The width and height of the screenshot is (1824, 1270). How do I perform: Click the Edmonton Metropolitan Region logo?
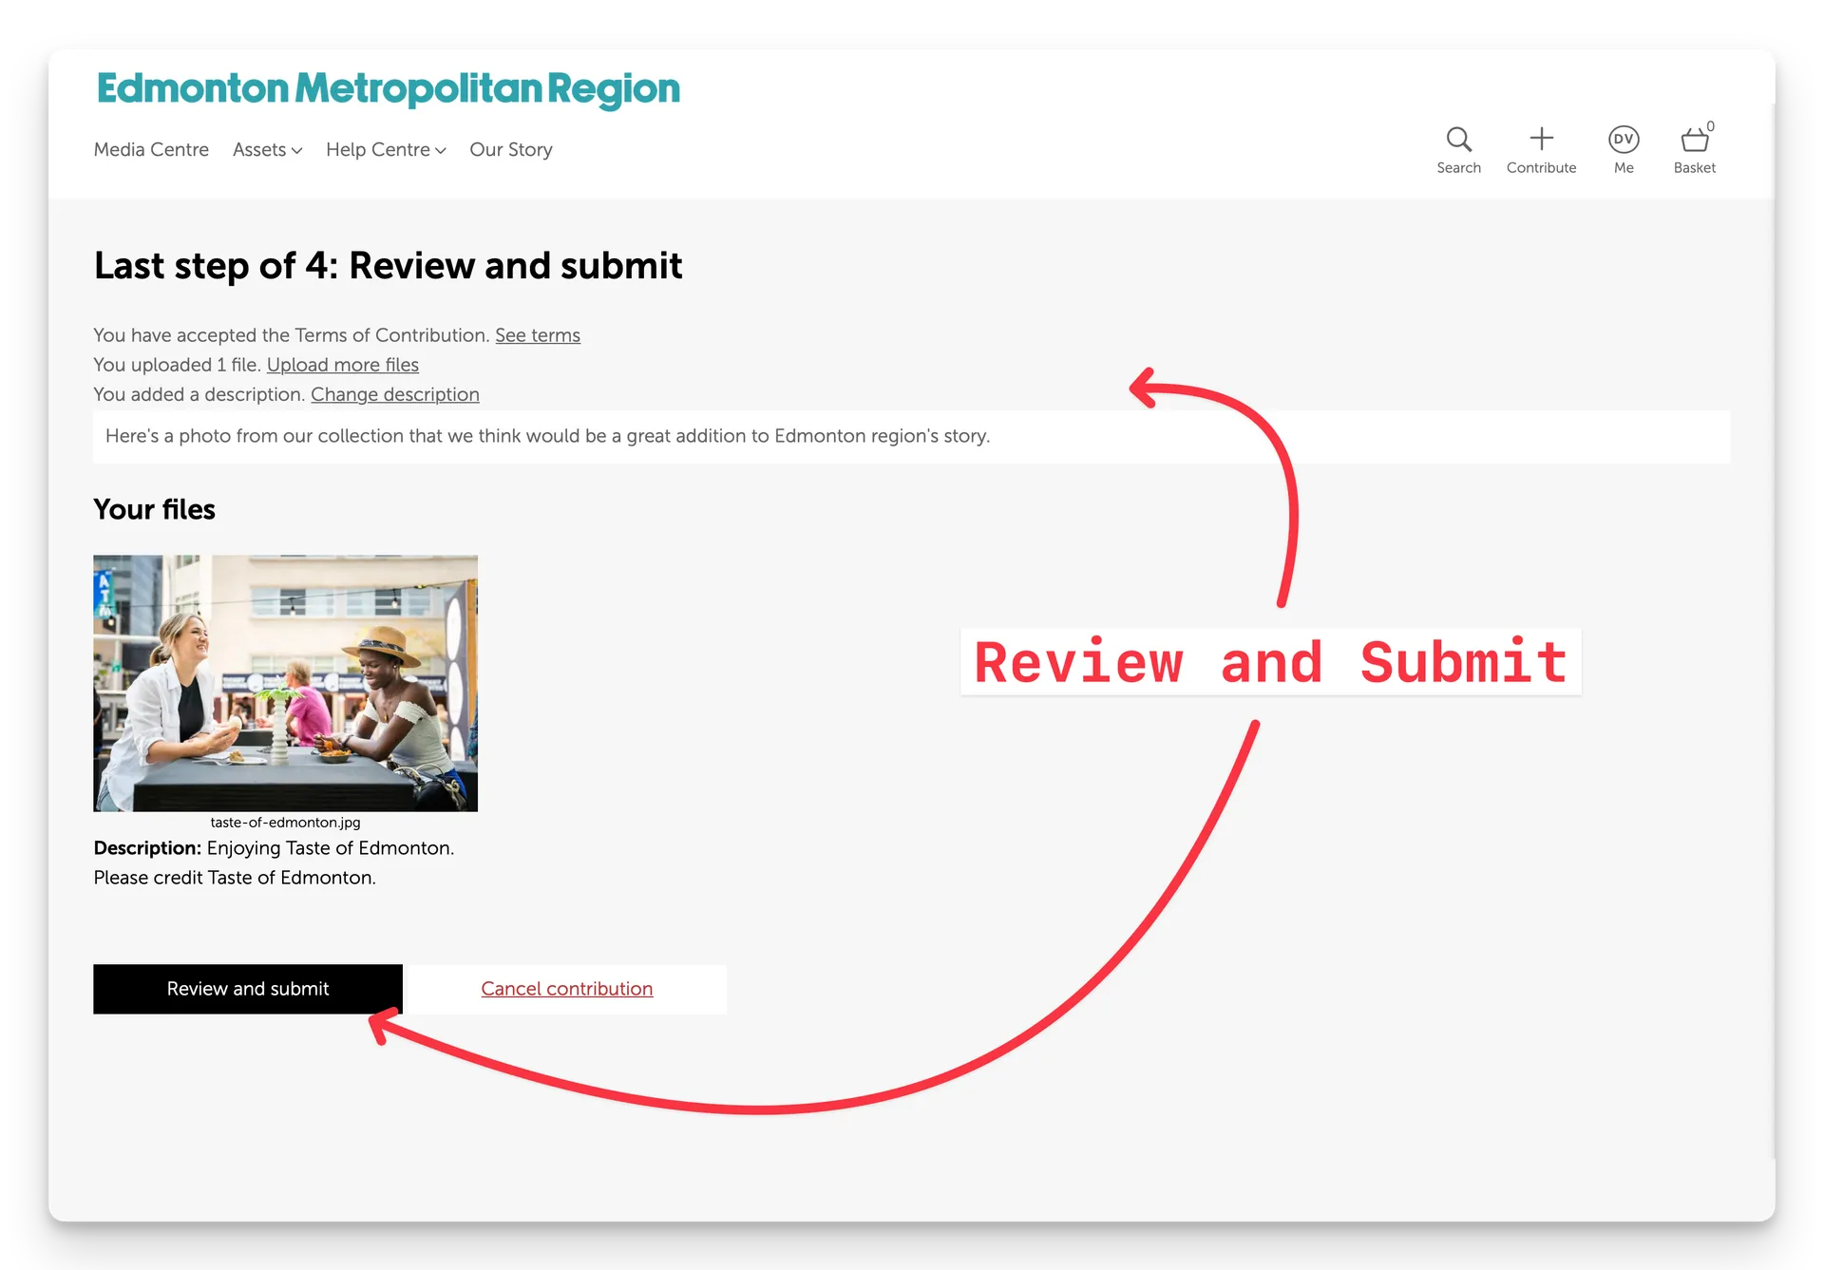pos(389,89)
